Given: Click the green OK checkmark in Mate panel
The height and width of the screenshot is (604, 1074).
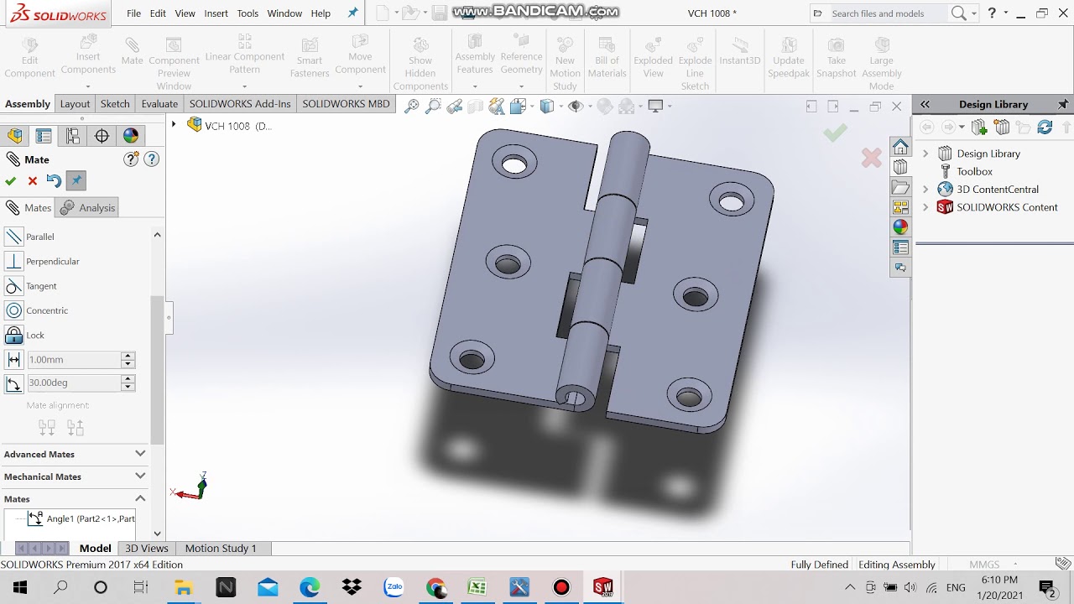Looking at the screenshot, I should (11, 181).
